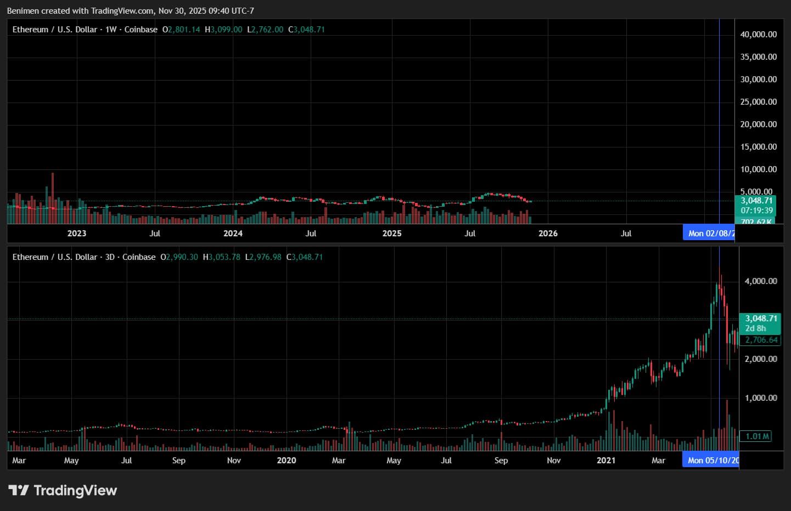
Task: Click the weekly Ethereum chart title
Action: click(85, 30)
